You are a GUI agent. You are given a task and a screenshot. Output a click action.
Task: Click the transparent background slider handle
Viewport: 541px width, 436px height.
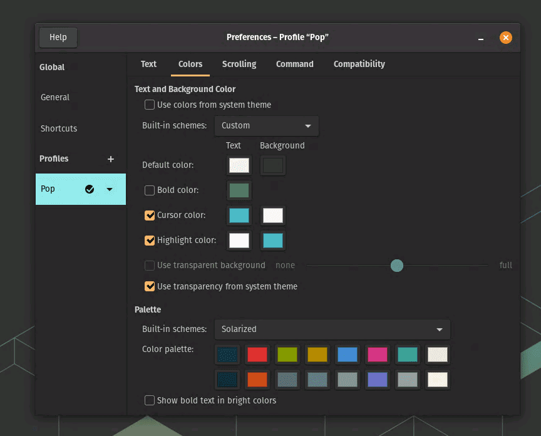396,266
